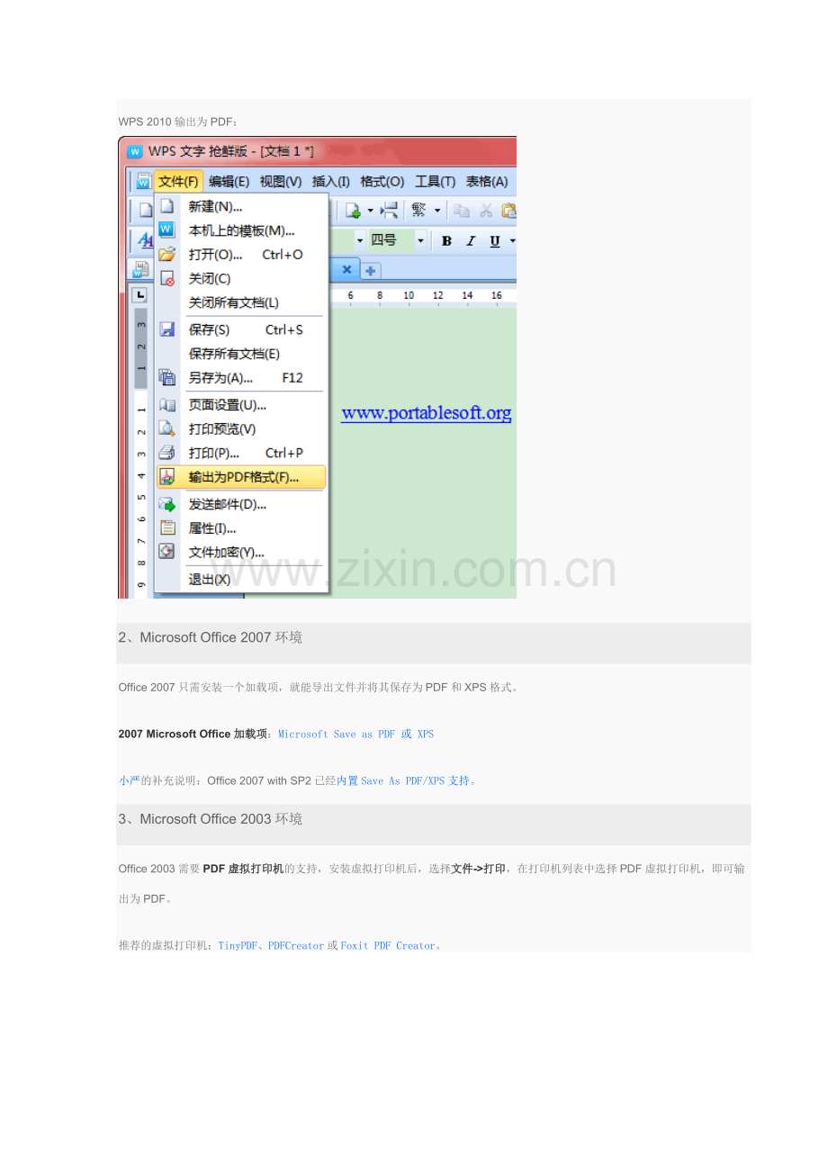Click the cut scissors toolbar icon
Screen dimensions: 828x1172
pyautogui.click(x=486, y=211)
